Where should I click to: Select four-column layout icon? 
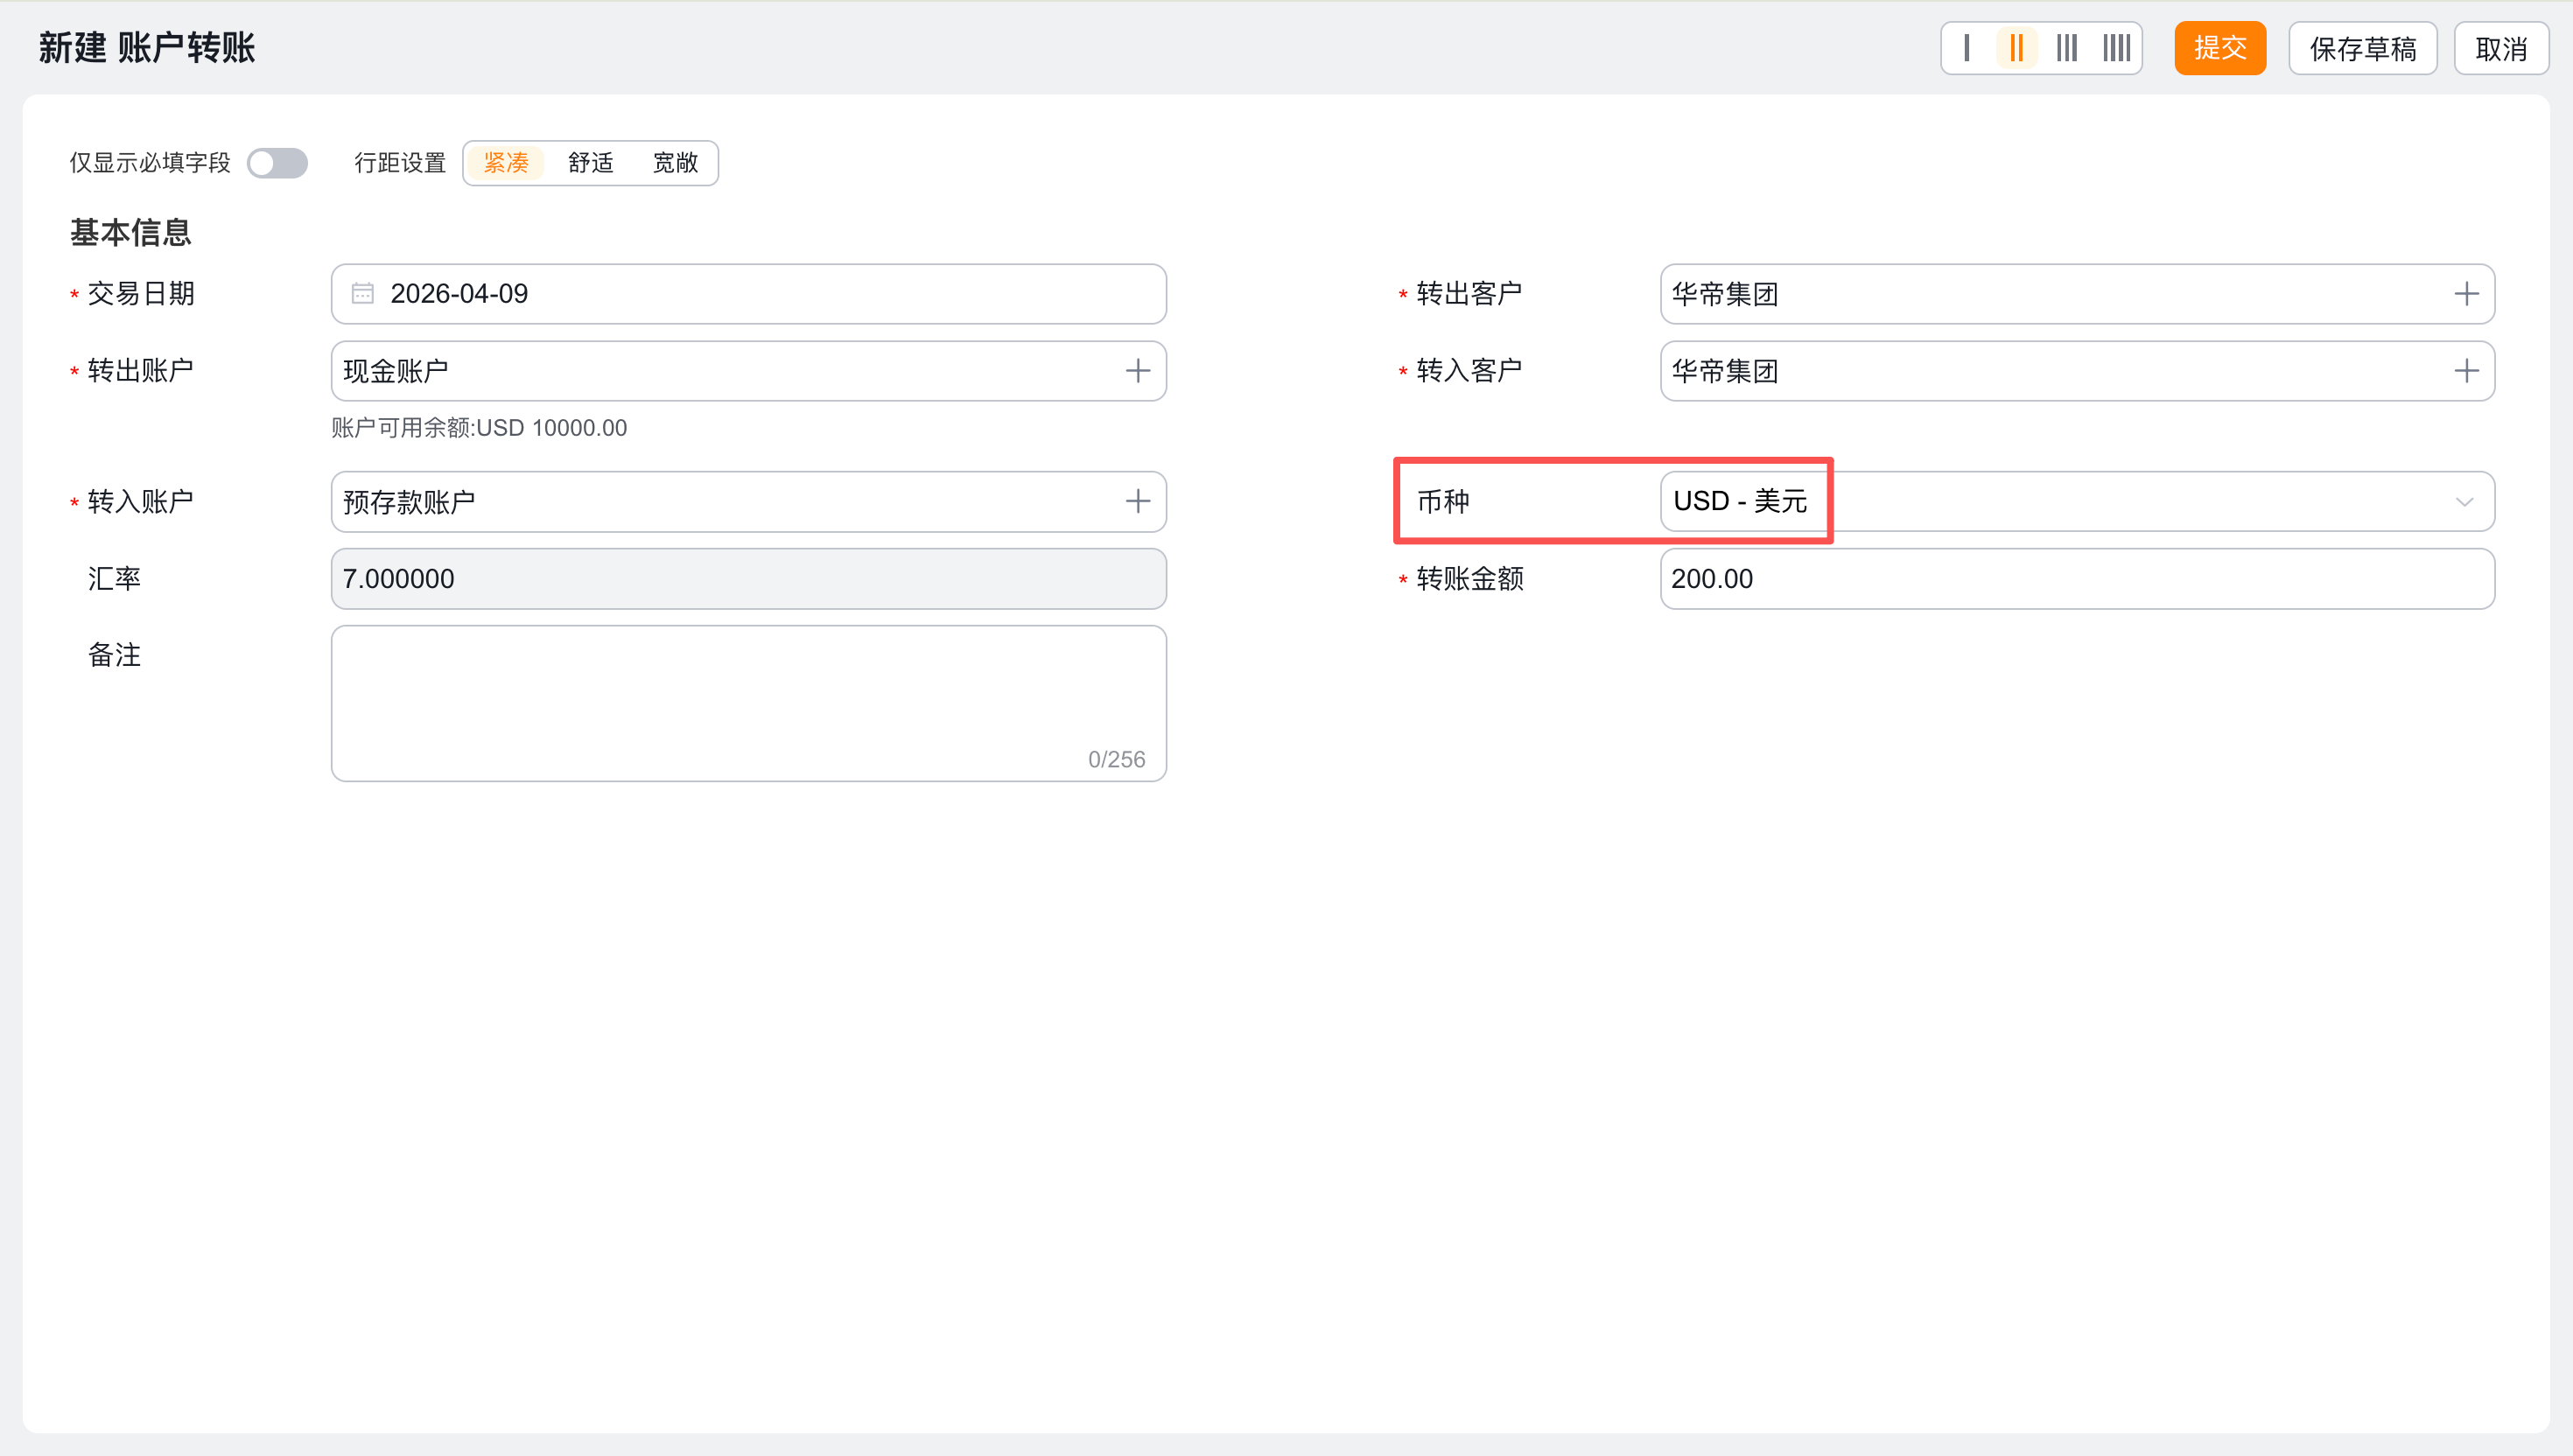(x=2116, y=48)
